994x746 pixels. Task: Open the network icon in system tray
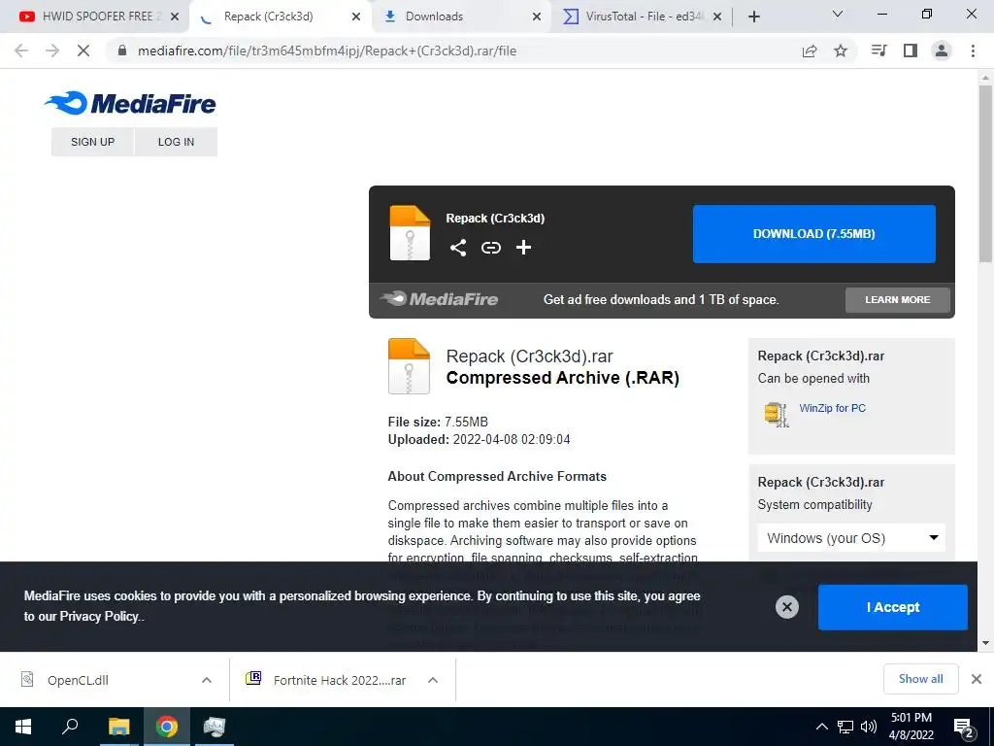tap(845, 727)
